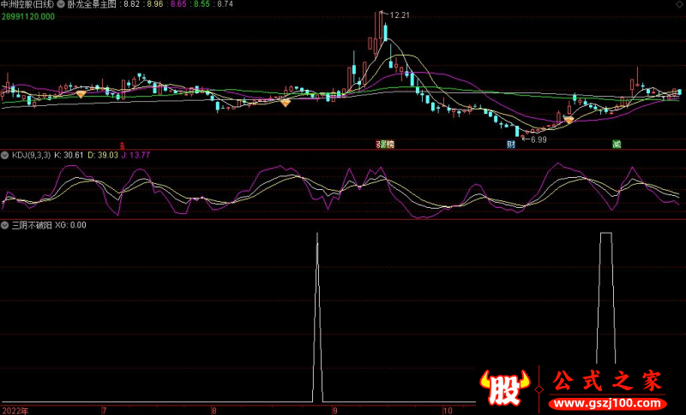The image size is (686, 415).
Task: Click the blue 财 finance marker icon
Action: tap(511, 144)
